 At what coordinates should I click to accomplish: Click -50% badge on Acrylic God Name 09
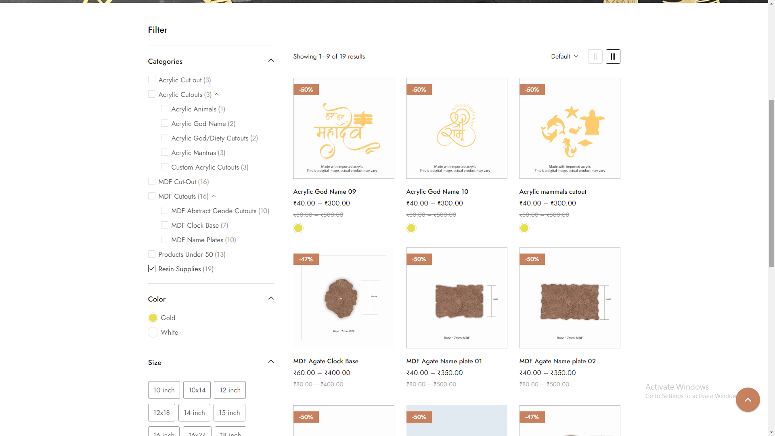click(x=306, y=90)
